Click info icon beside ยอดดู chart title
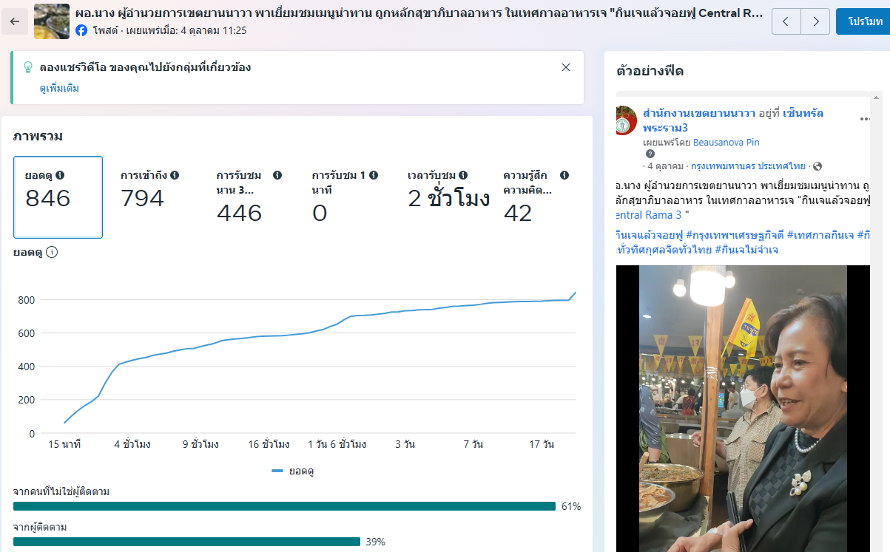The image size is (890, 552). pos(52,253)
